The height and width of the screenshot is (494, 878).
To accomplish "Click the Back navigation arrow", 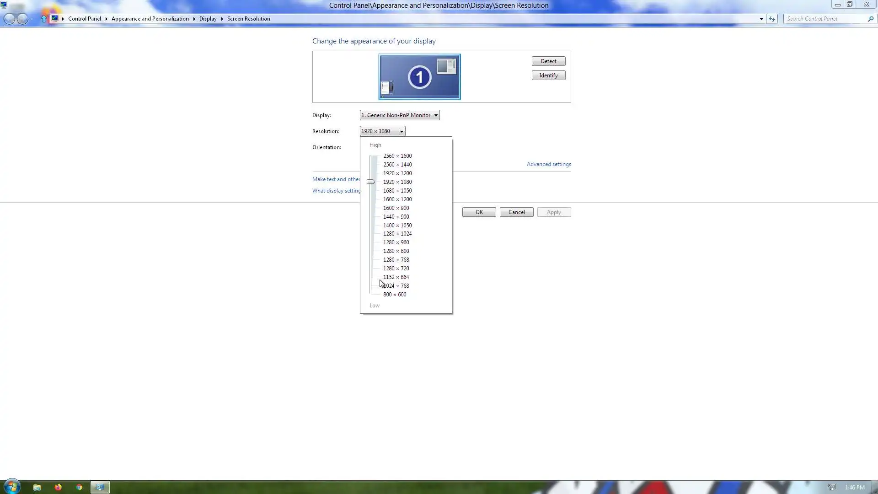I will (9, 19).
